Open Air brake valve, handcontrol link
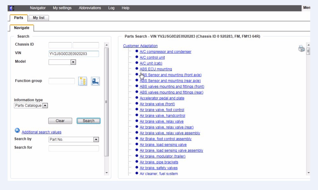Image resolution: width=318 pixels, height=190 pixels. tap(162, 116)
